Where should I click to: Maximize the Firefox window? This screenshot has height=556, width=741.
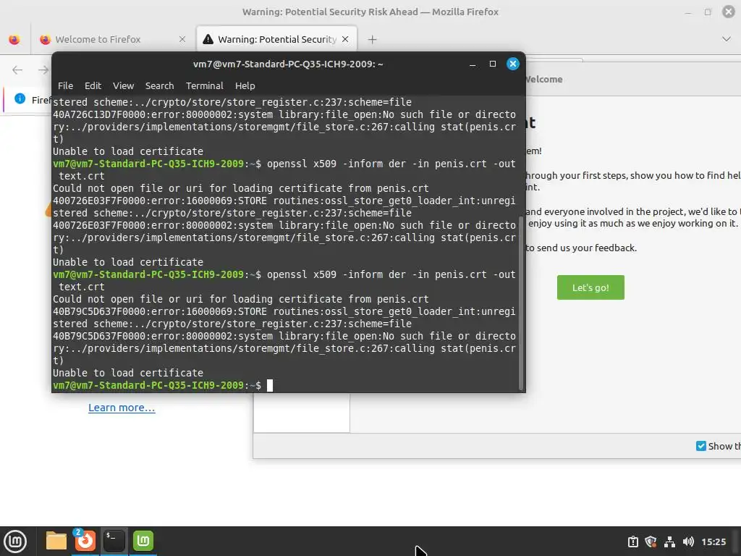[708, 12]
